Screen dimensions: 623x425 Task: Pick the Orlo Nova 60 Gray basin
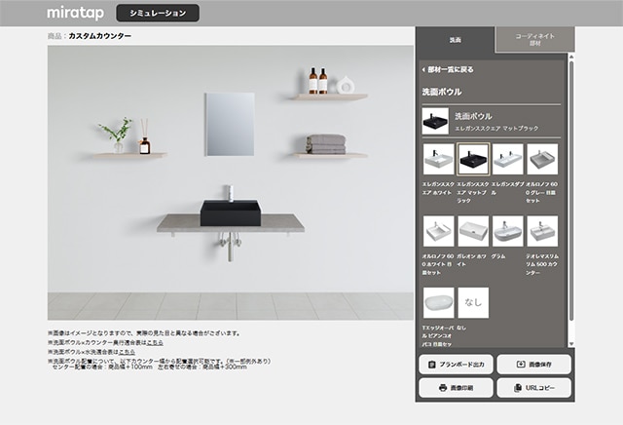pyautogui.click(x=542, y=159)
